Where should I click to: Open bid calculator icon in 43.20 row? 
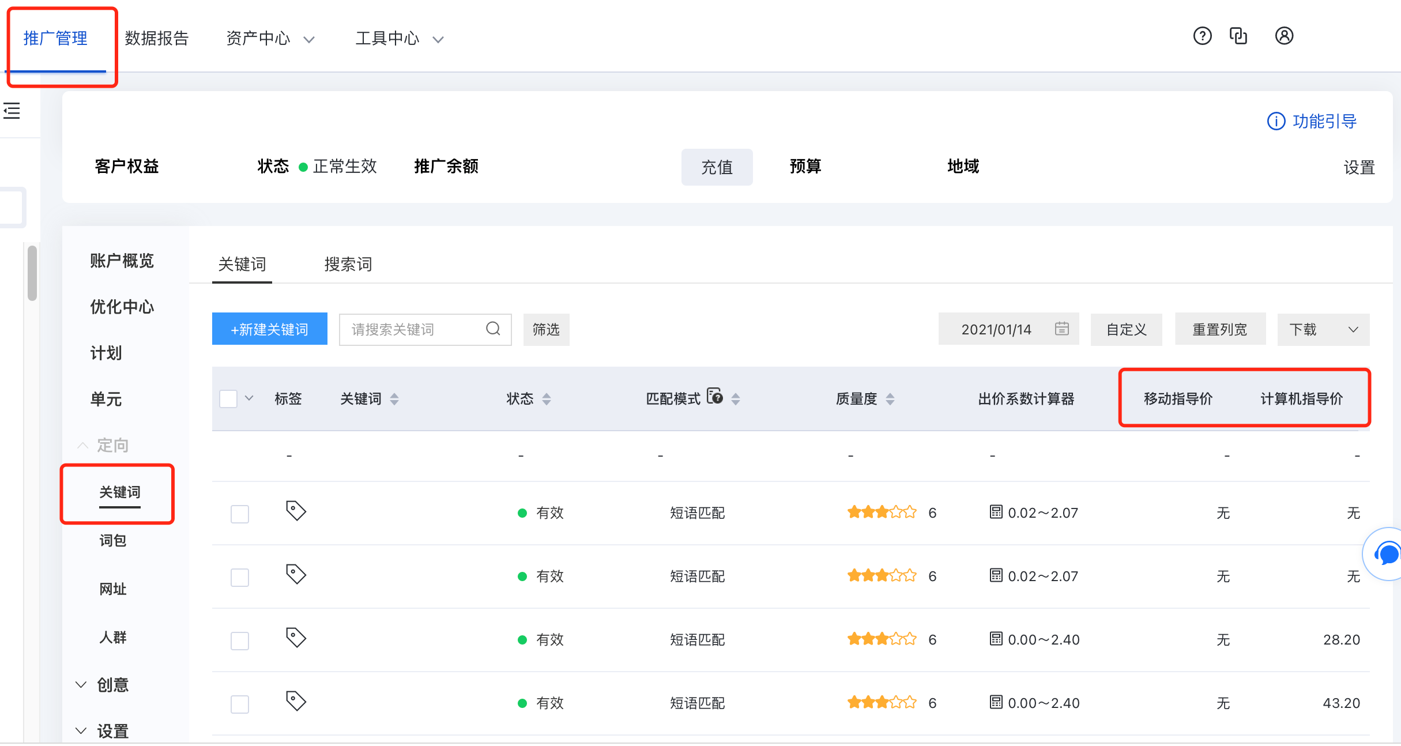point(996,702)
